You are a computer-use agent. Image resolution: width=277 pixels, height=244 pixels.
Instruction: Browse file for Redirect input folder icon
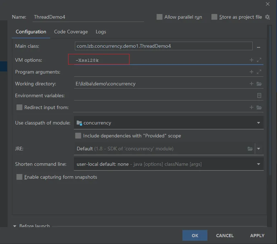click(x=259, y=107)
